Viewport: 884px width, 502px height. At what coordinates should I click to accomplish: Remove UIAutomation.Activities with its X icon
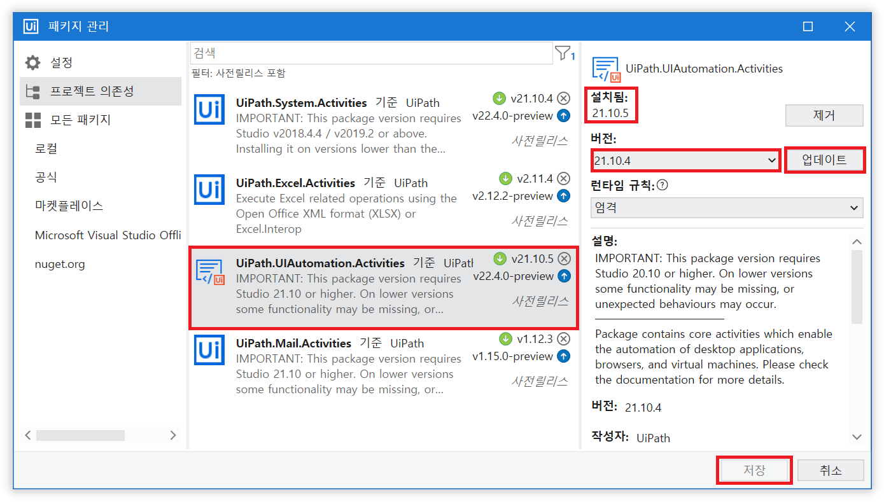[564, 258]
